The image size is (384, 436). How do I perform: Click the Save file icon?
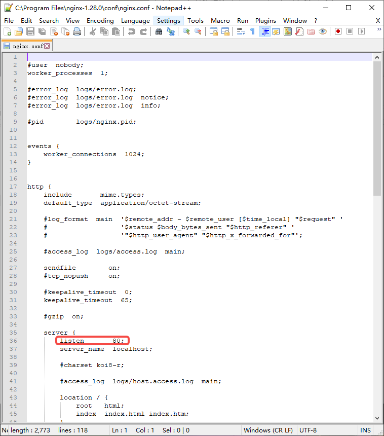(30, 31)
